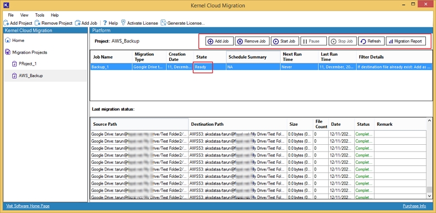The height and width of the screenshot is (213, 436).
Task: Click the Remark column header
Action: click(400, 124)
